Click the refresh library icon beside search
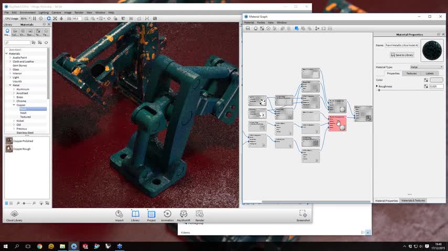 [46, 42]
